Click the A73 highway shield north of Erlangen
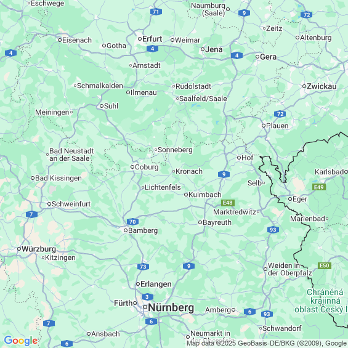 143,267
